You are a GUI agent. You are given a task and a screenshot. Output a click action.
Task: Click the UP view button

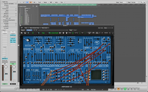point(102,33)
